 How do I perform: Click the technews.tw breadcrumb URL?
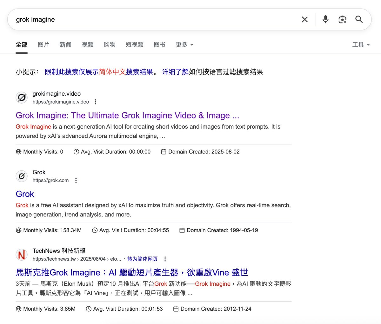pos(77,259)
